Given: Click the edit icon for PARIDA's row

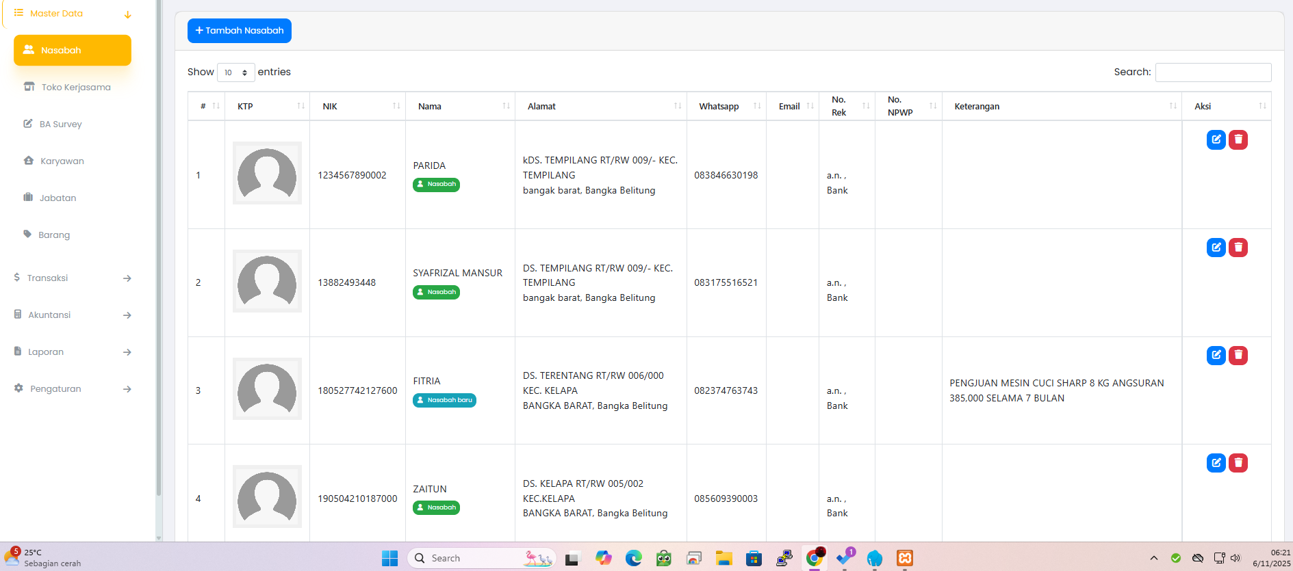Looking at the screenshot, I should pyautogui.click(x=1216, y=140).
